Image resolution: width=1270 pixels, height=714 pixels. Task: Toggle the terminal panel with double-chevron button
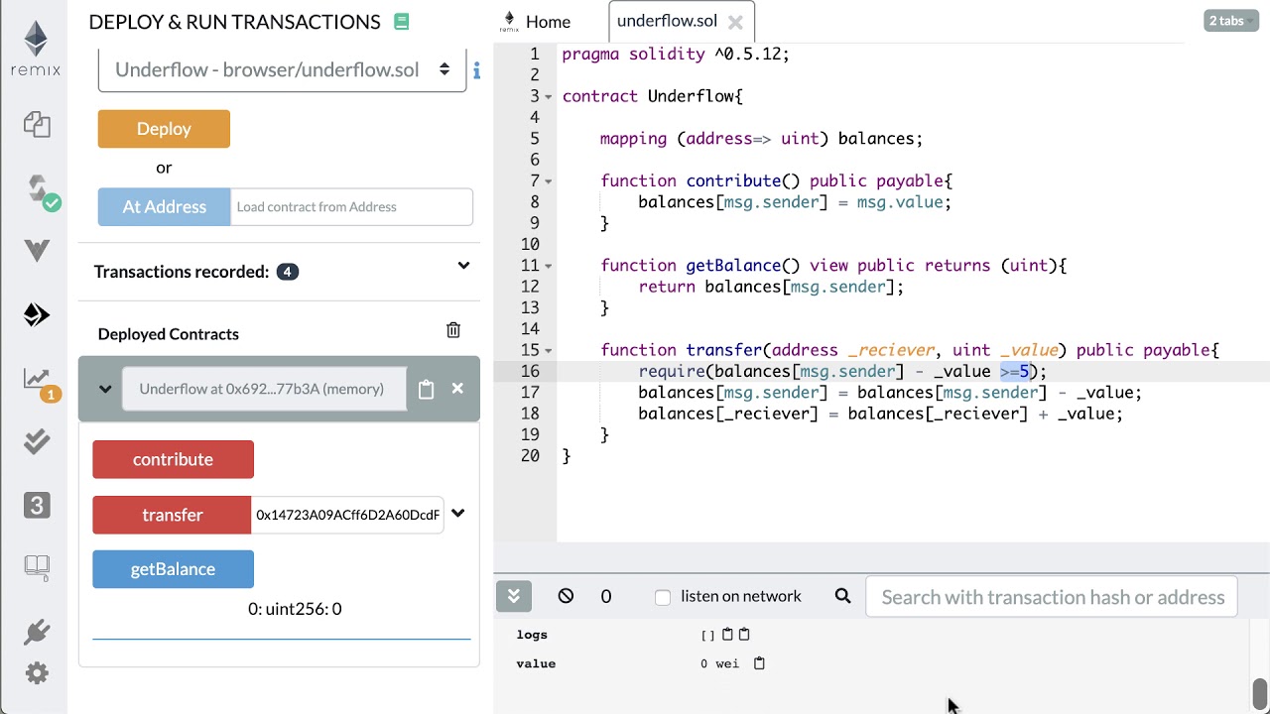514,596
